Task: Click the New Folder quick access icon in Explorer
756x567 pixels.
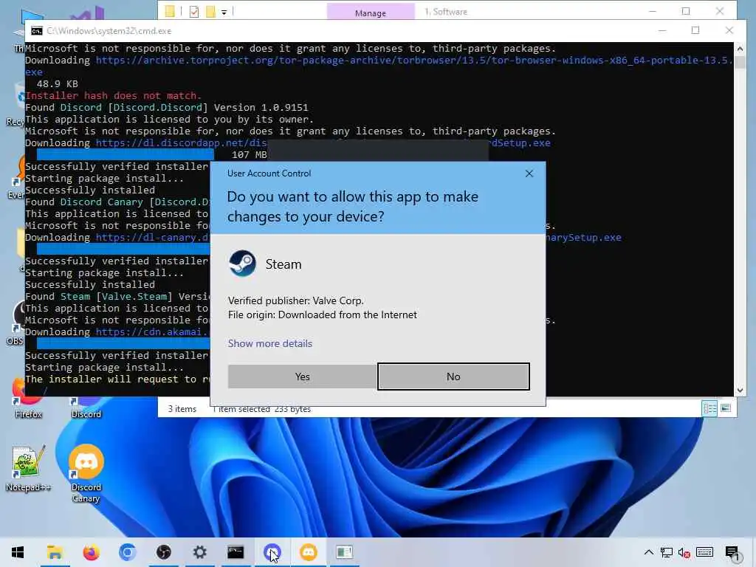Action: coord(210,12)
